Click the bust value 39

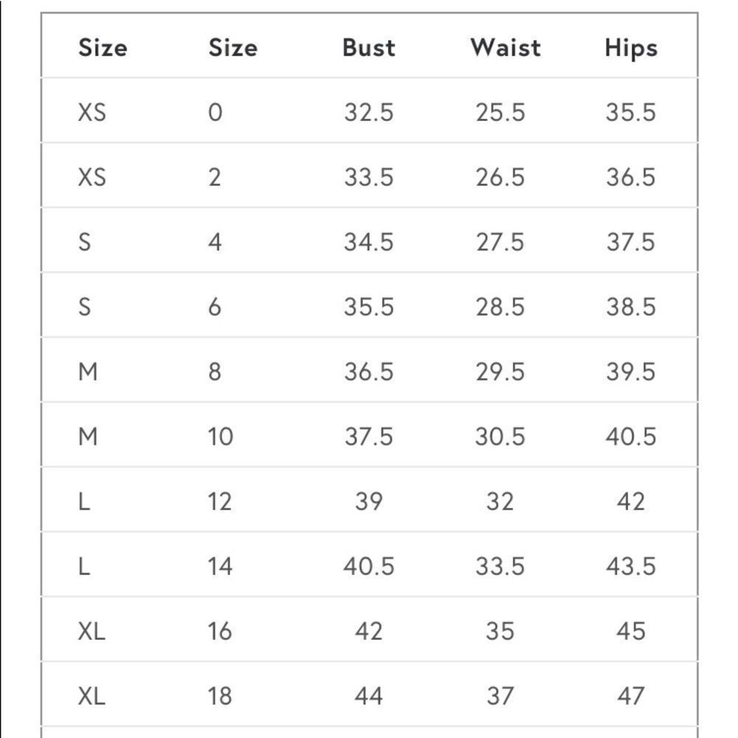point(368,501)
